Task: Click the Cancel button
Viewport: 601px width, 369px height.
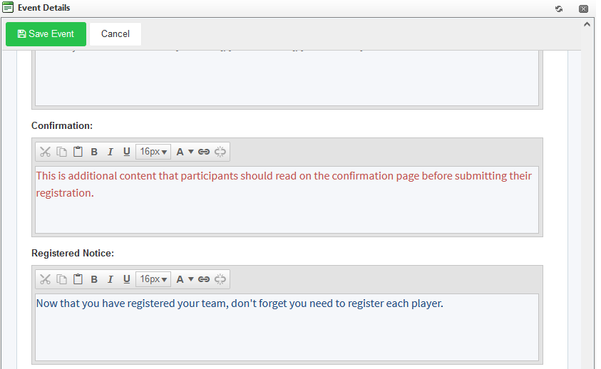Action: (x=115, y=34)
